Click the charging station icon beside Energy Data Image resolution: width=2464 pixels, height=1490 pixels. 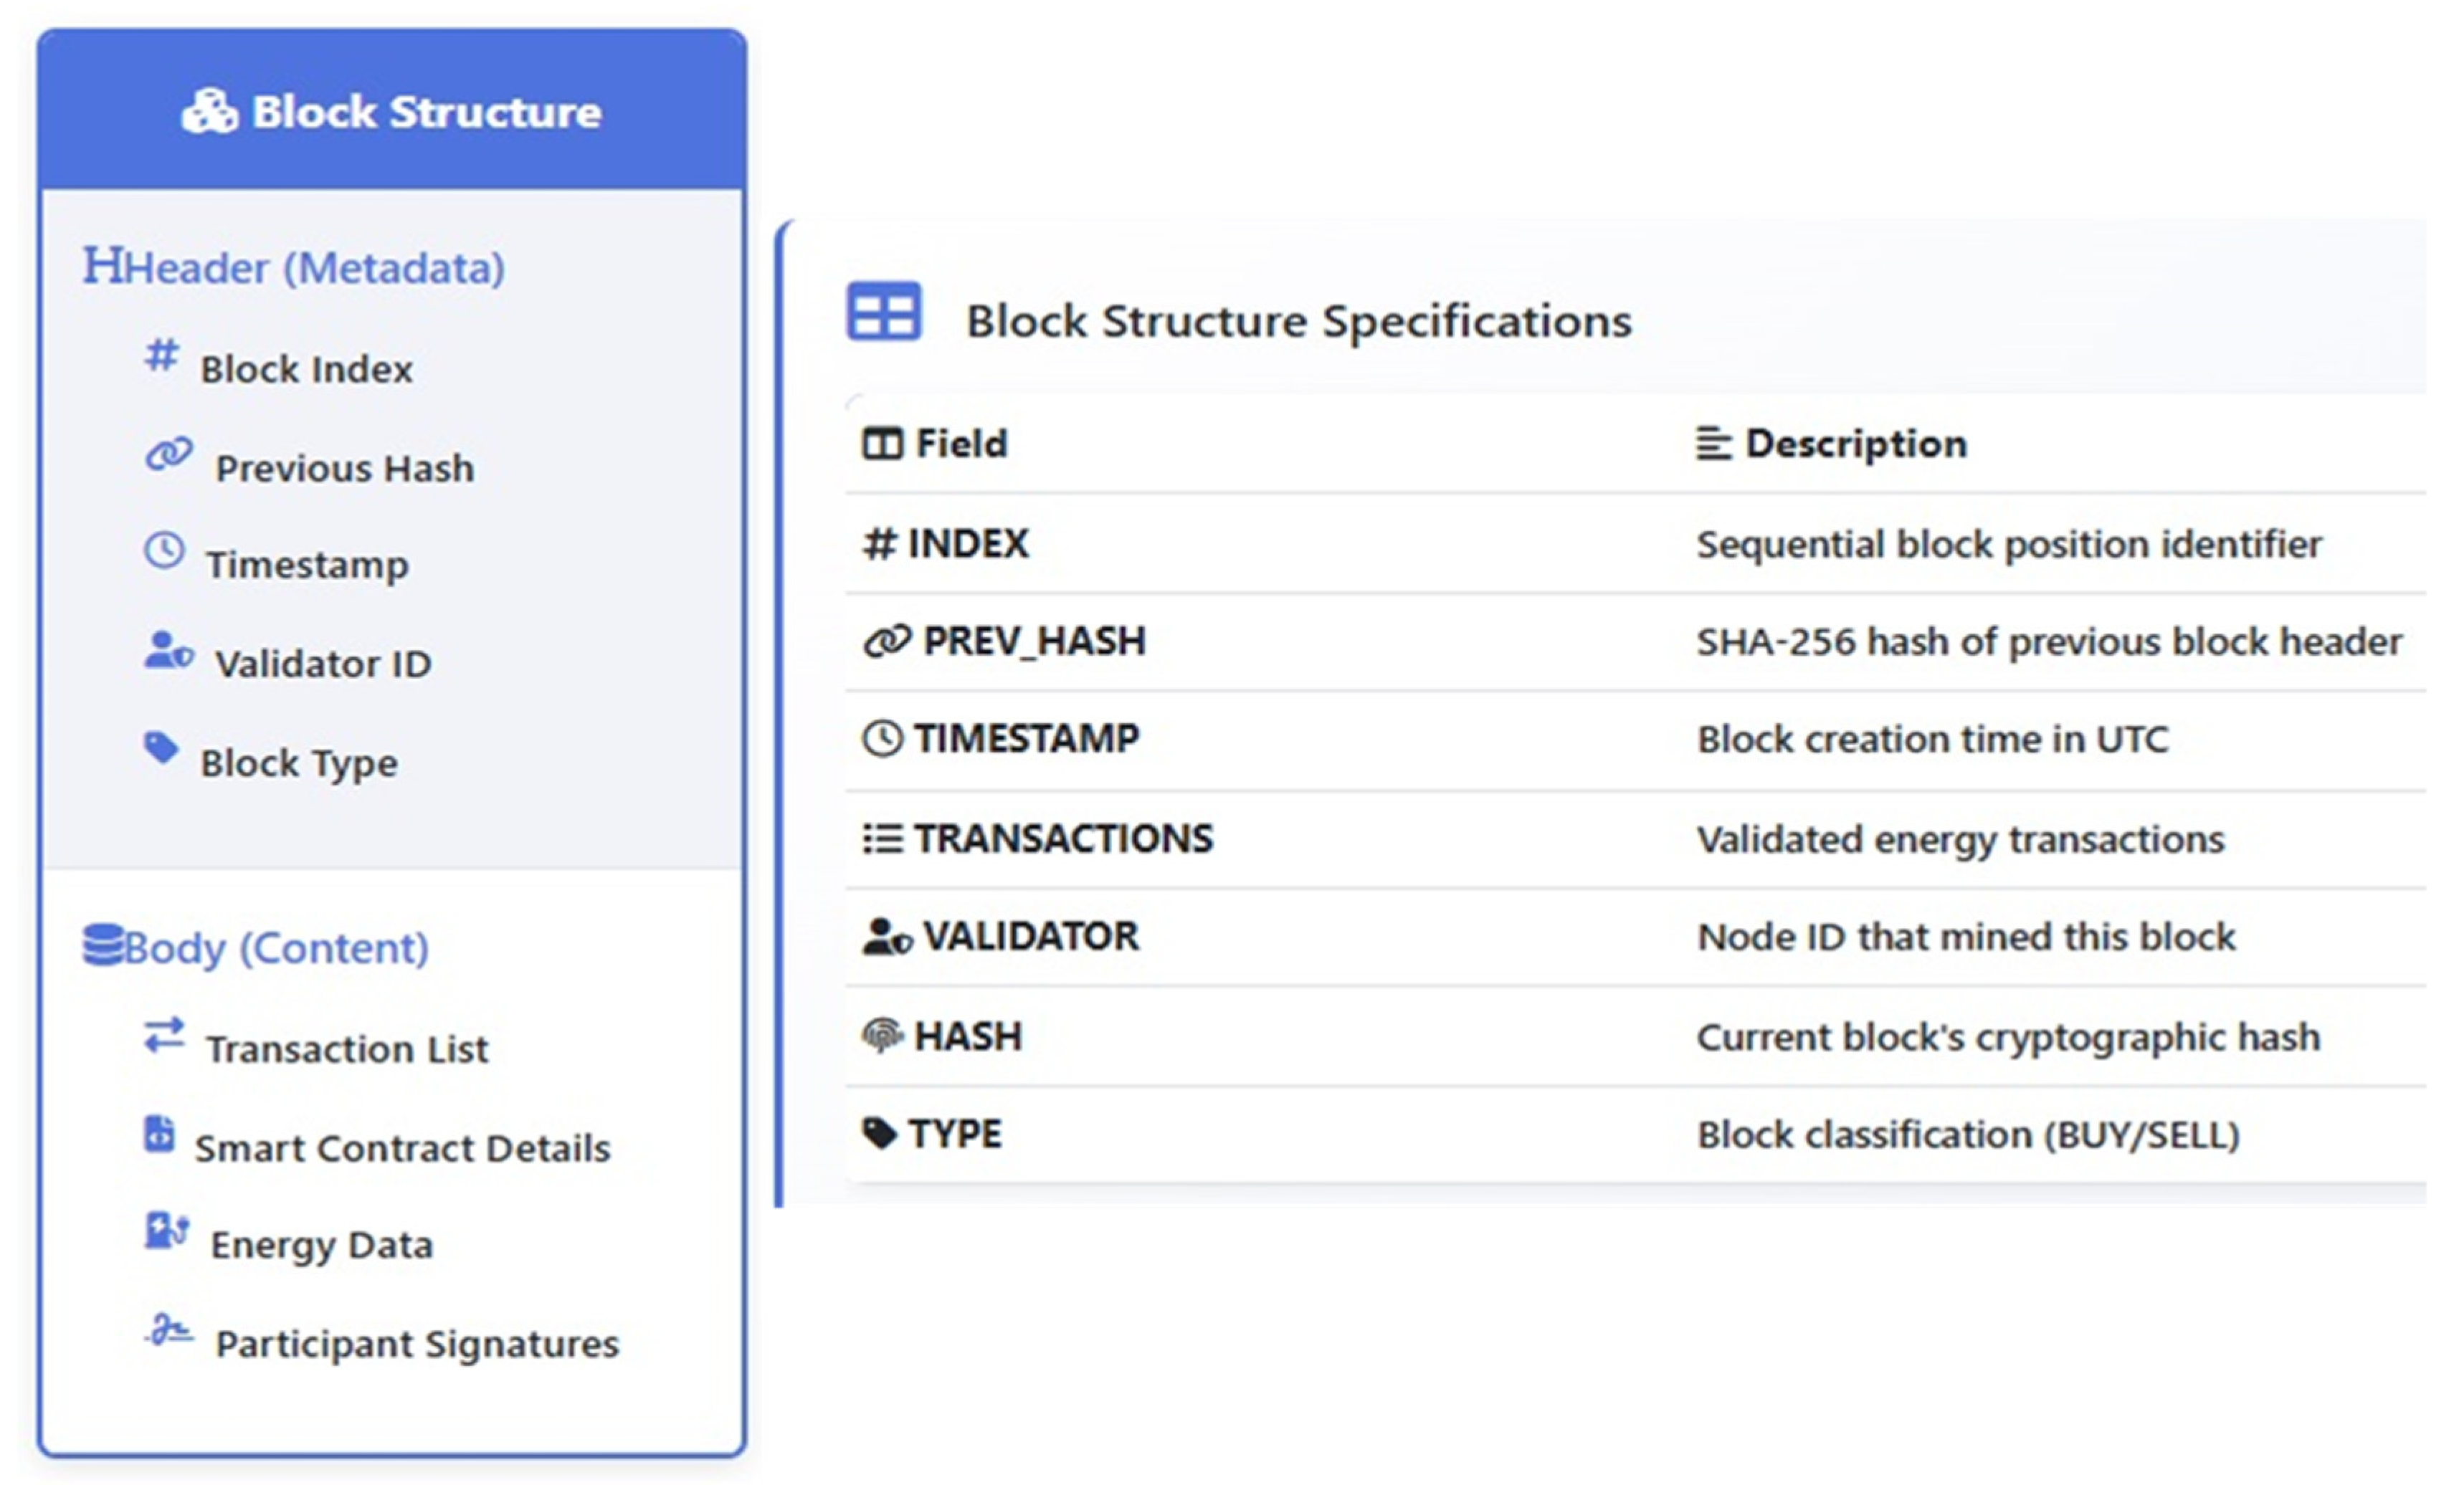coord(166,1231)
